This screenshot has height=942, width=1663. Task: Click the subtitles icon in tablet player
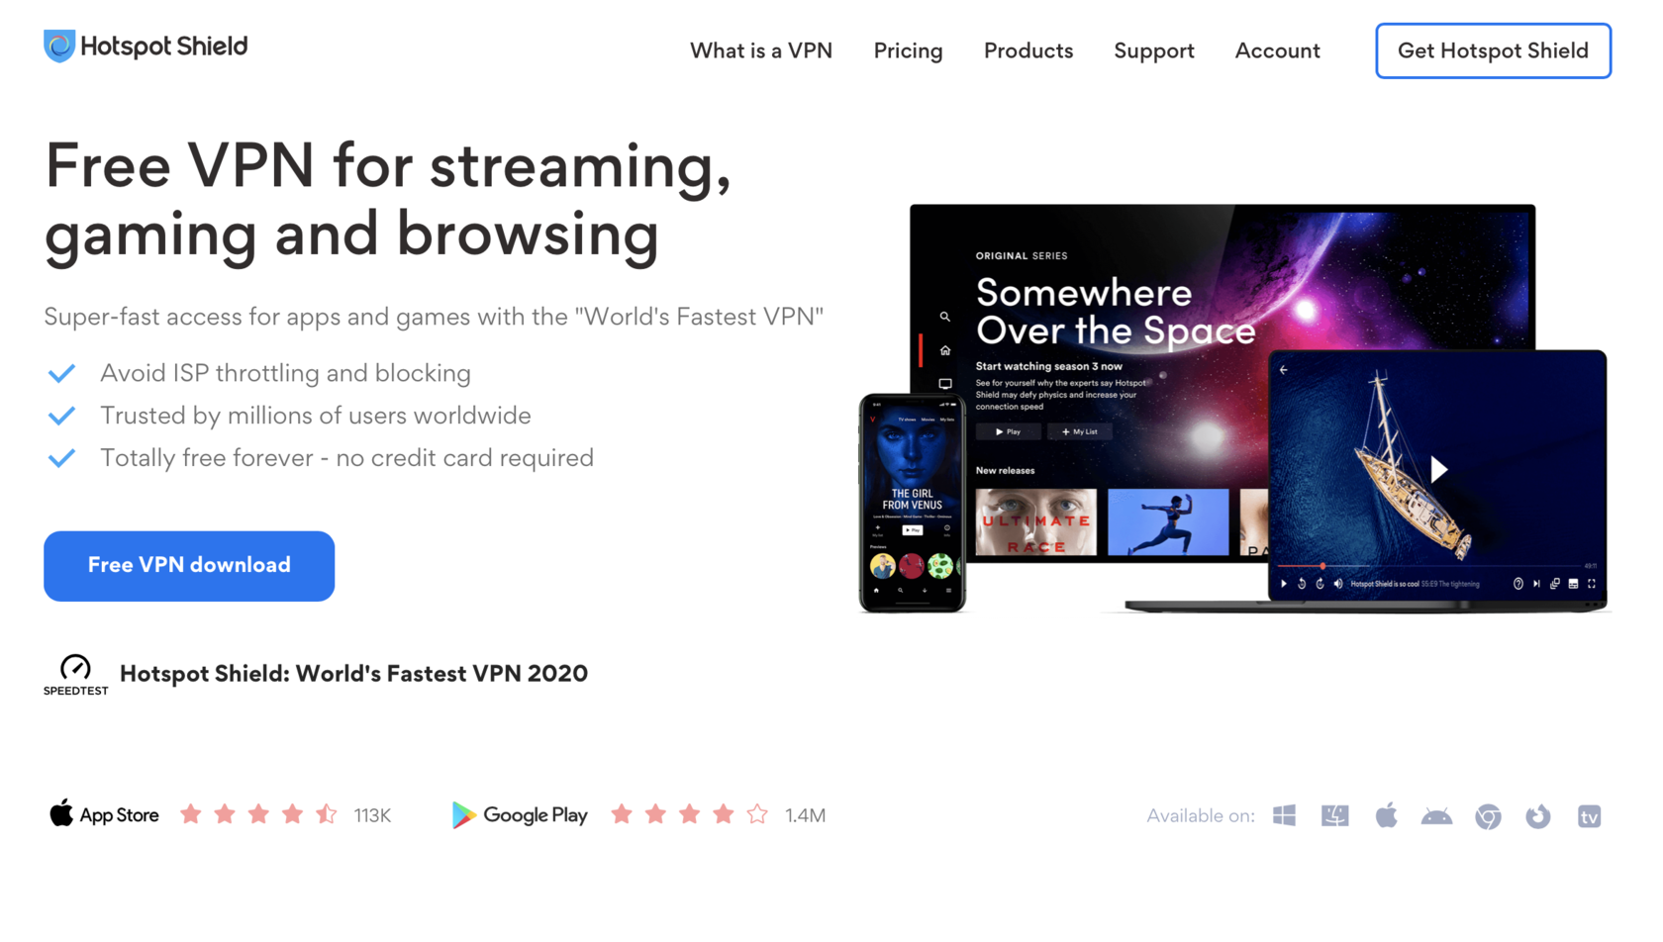click(1573, 584)
